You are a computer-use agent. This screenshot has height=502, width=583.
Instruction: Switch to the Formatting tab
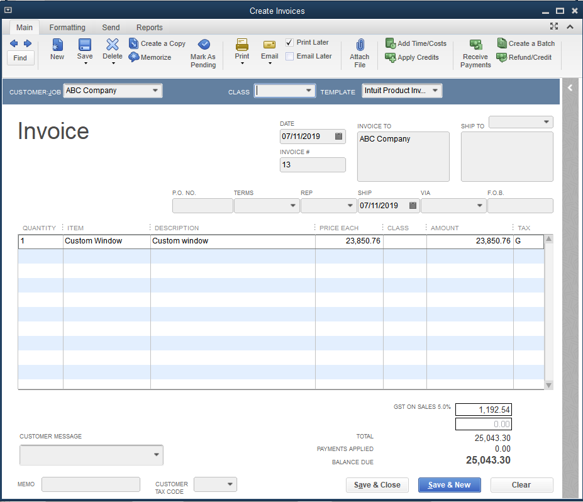(67, 27)
